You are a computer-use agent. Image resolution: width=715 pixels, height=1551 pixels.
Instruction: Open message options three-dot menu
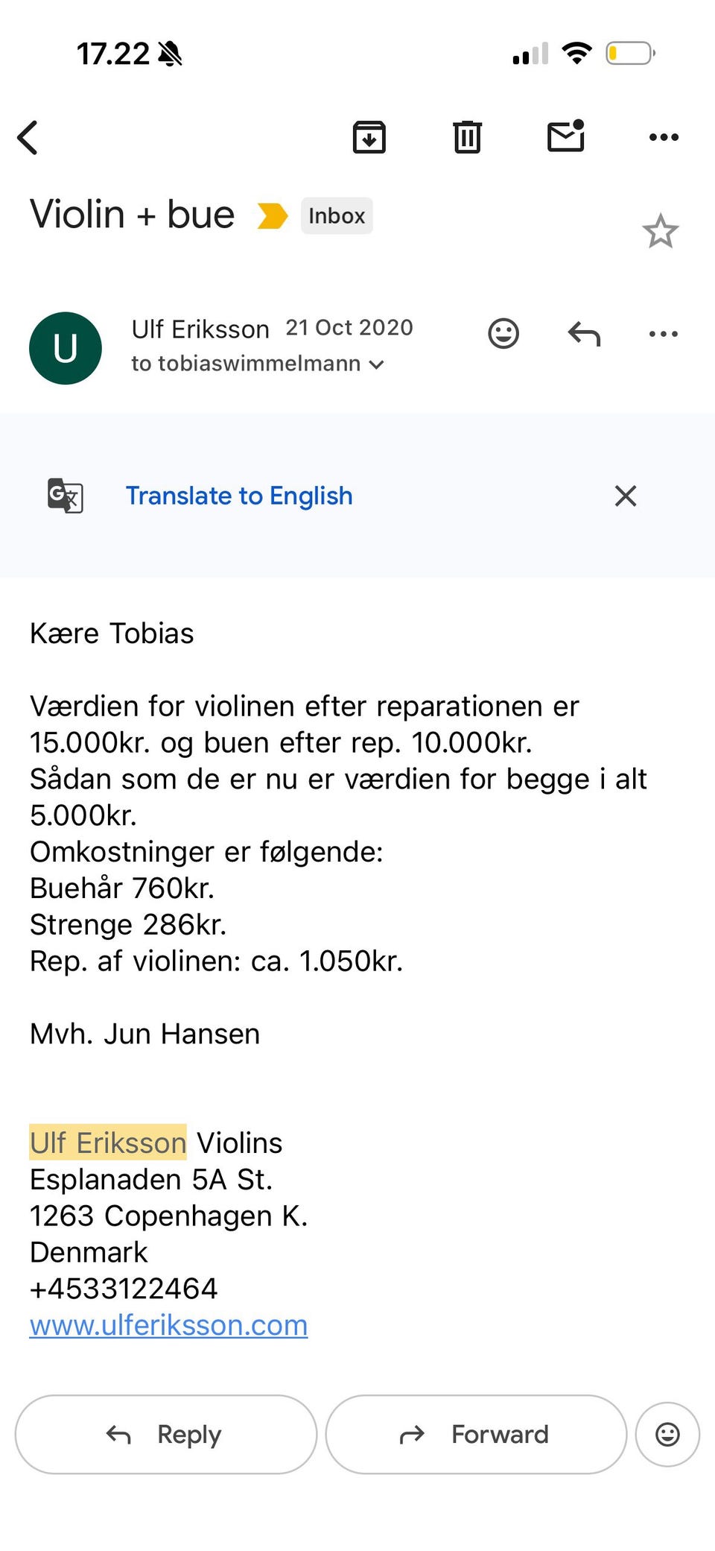click(664, 334)
